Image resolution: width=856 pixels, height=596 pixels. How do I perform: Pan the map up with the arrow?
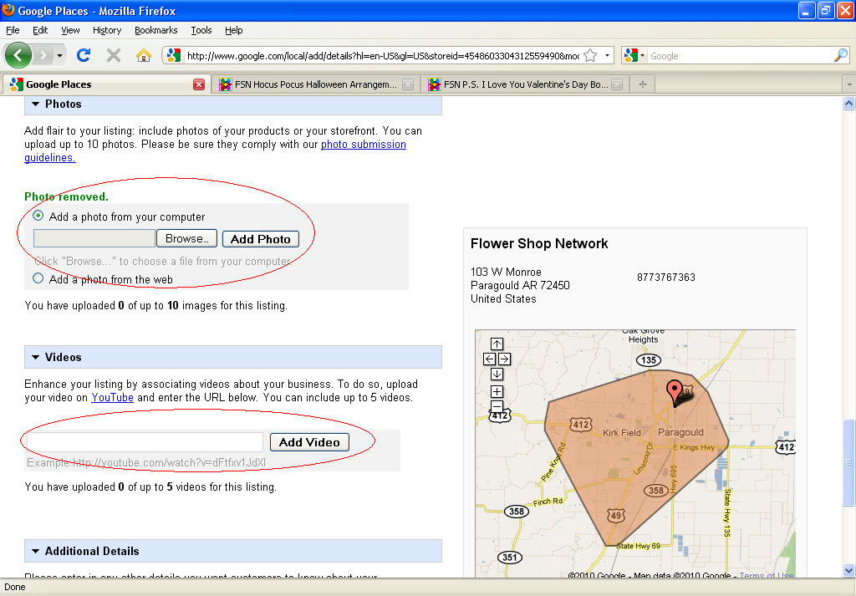[x=497, y=344]
